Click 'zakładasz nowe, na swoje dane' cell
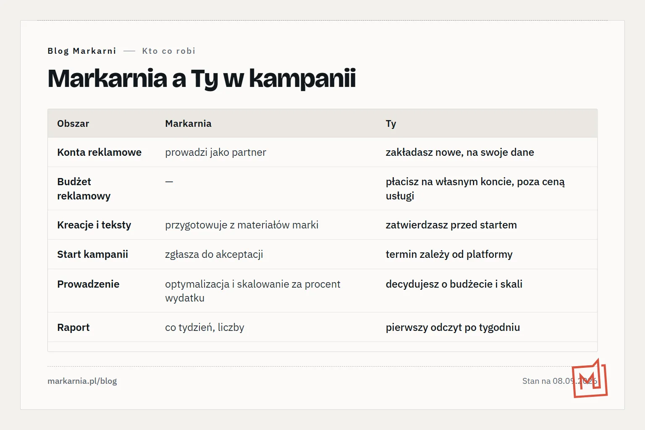The image size is (645, 430). coord(460,152)
